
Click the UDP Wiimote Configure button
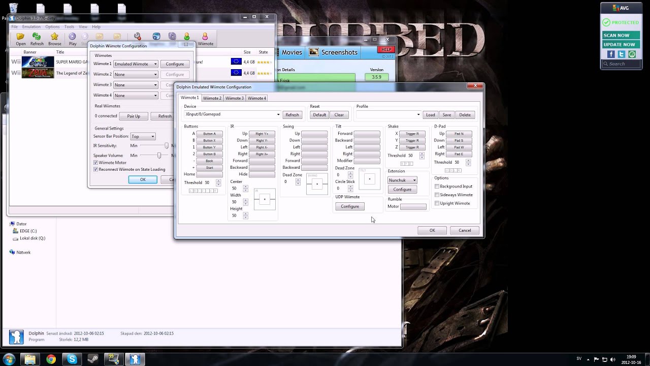(349, 206)
